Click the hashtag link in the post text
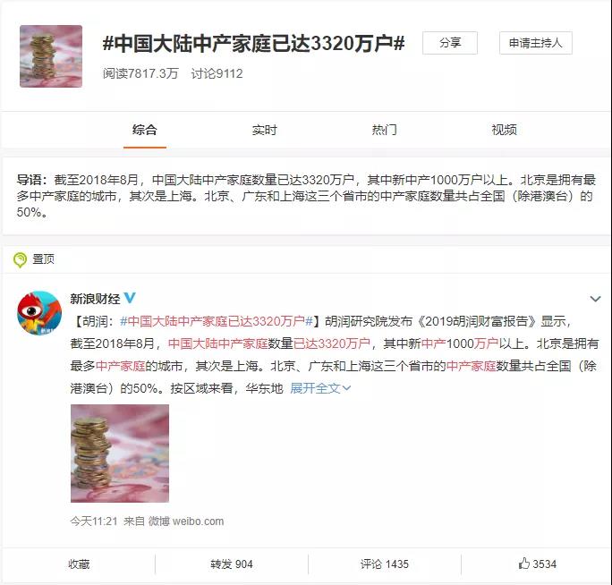This screenshot has width=612, height=585. [x=217, y=321]
